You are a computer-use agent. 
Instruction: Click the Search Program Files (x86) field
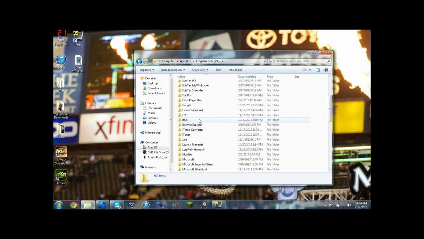302,61
